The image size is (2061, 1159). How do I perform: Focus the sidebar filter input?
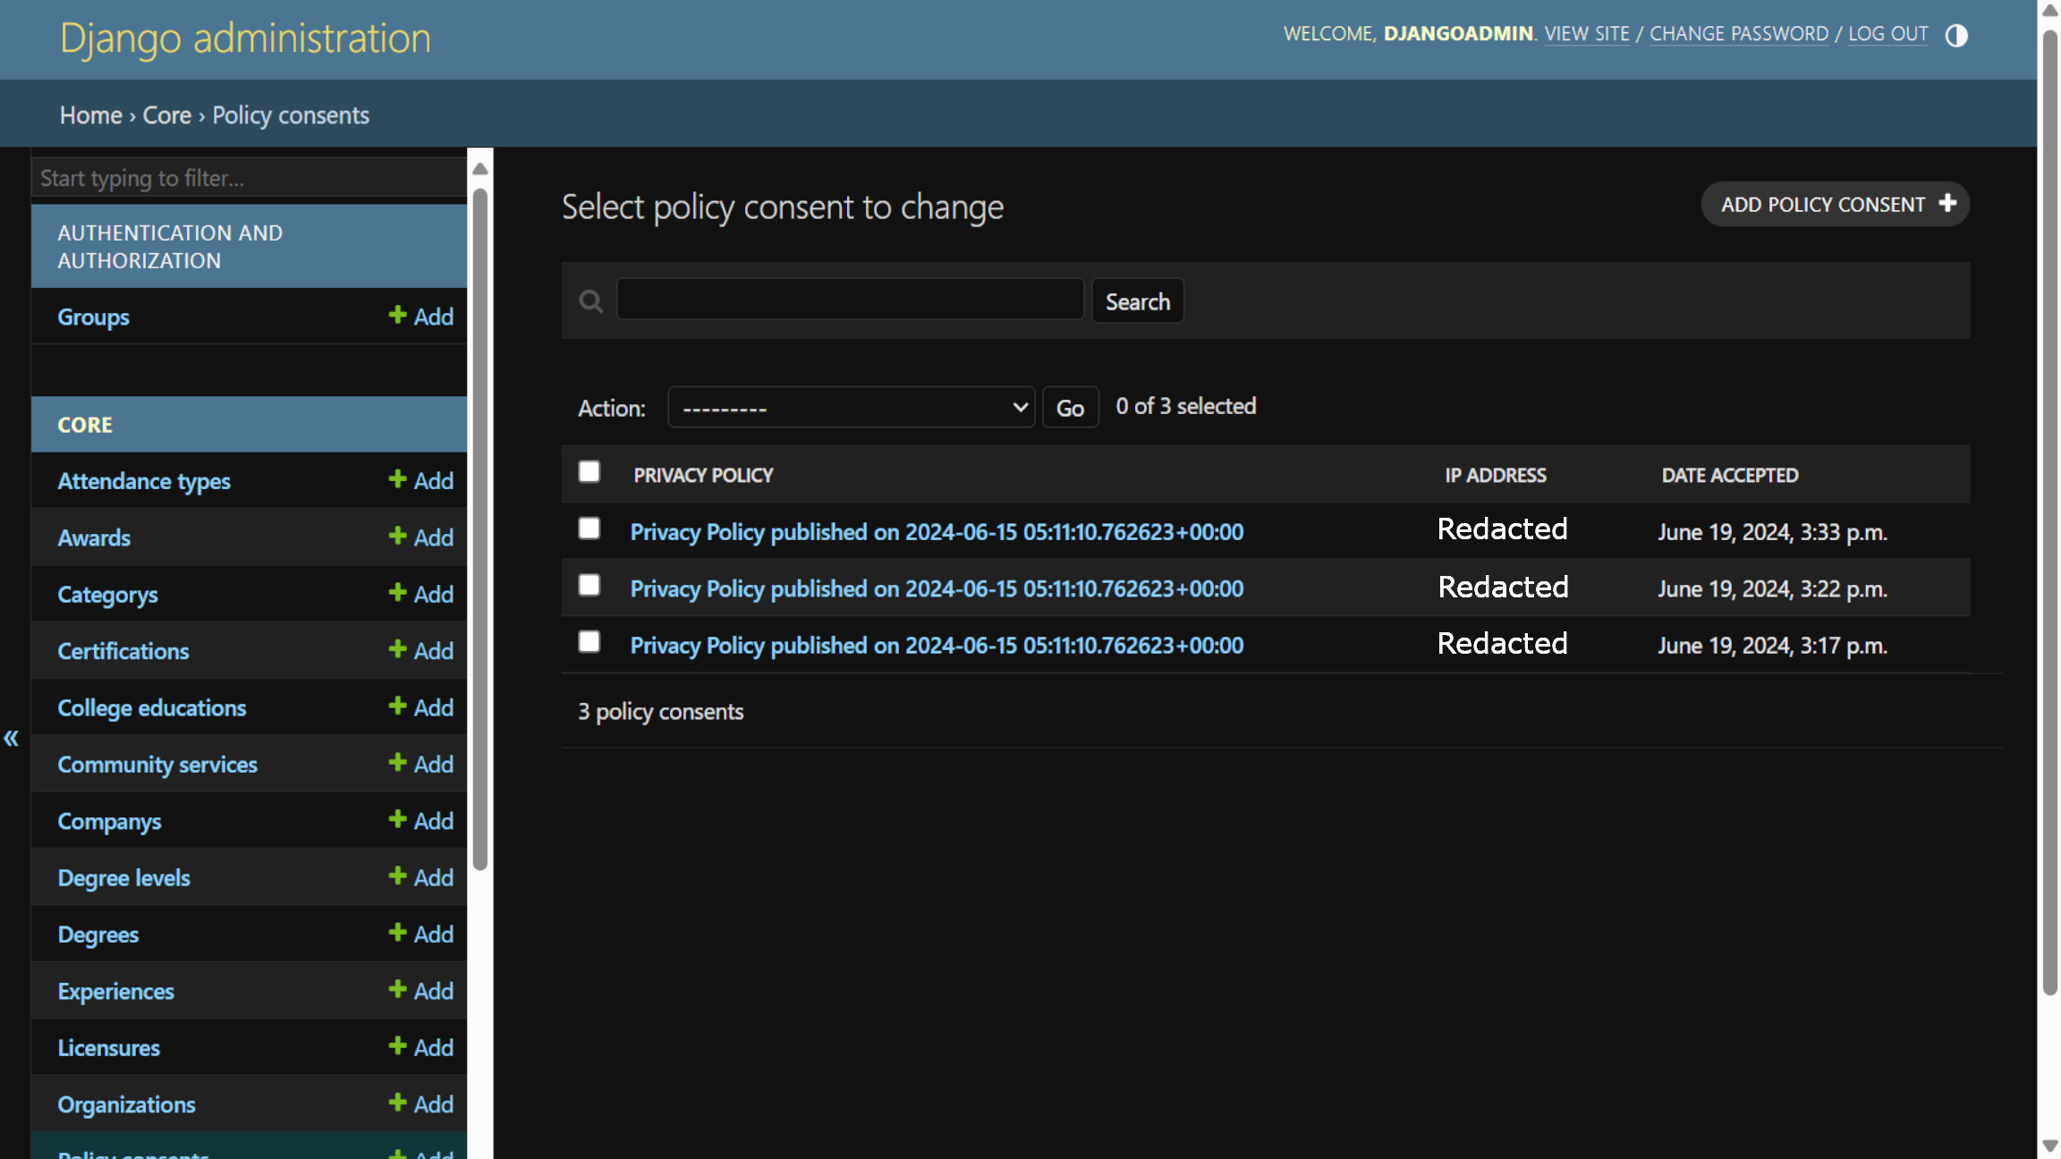250,178
